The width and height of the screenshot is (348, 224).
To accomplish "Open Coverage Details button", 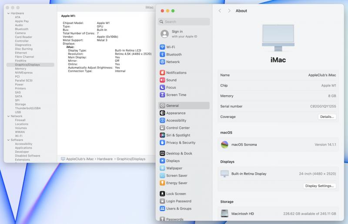I will (x=327, y=117).
